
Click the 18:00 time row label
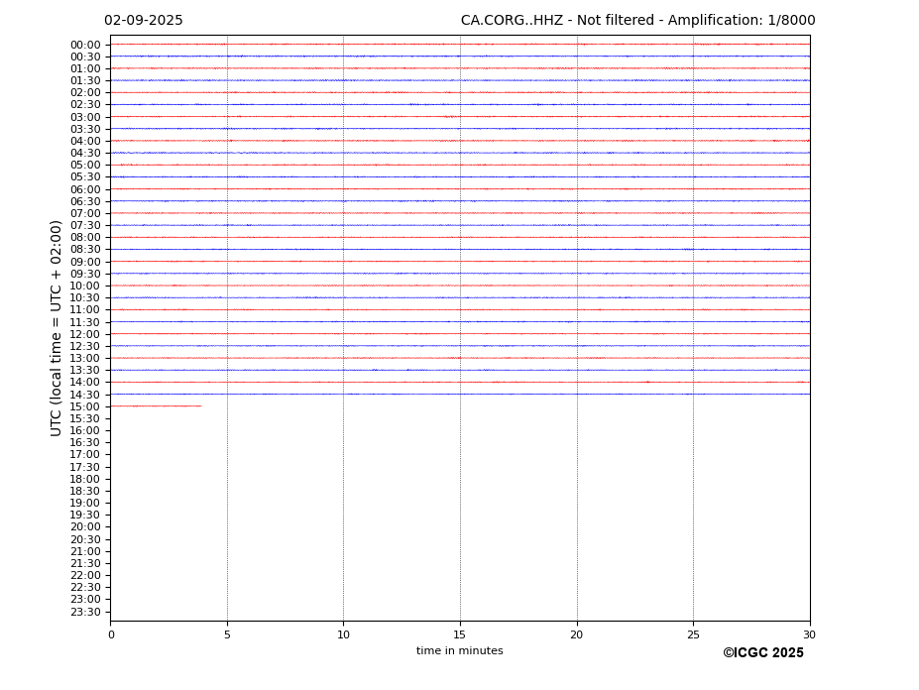[x=85, y=479]
